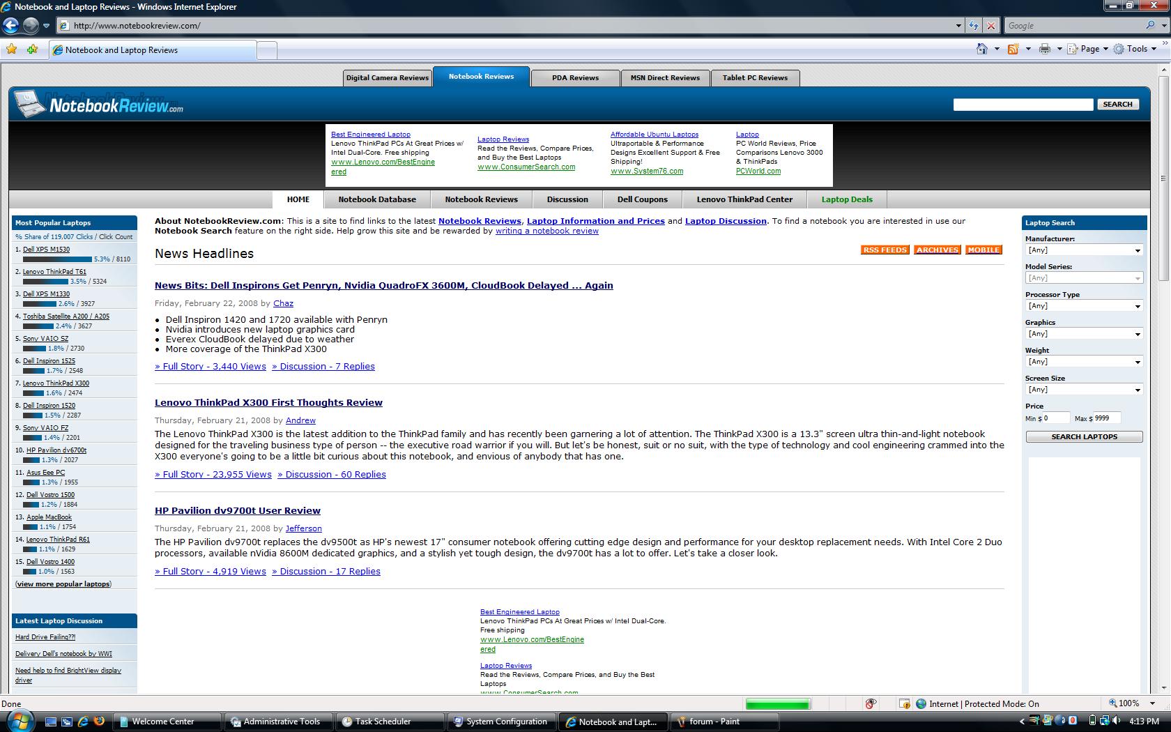The height and width of the screenshot is (732, 1171).
Task: Click the RSS FEEDS orange button
Action: (x=885, y=250)
